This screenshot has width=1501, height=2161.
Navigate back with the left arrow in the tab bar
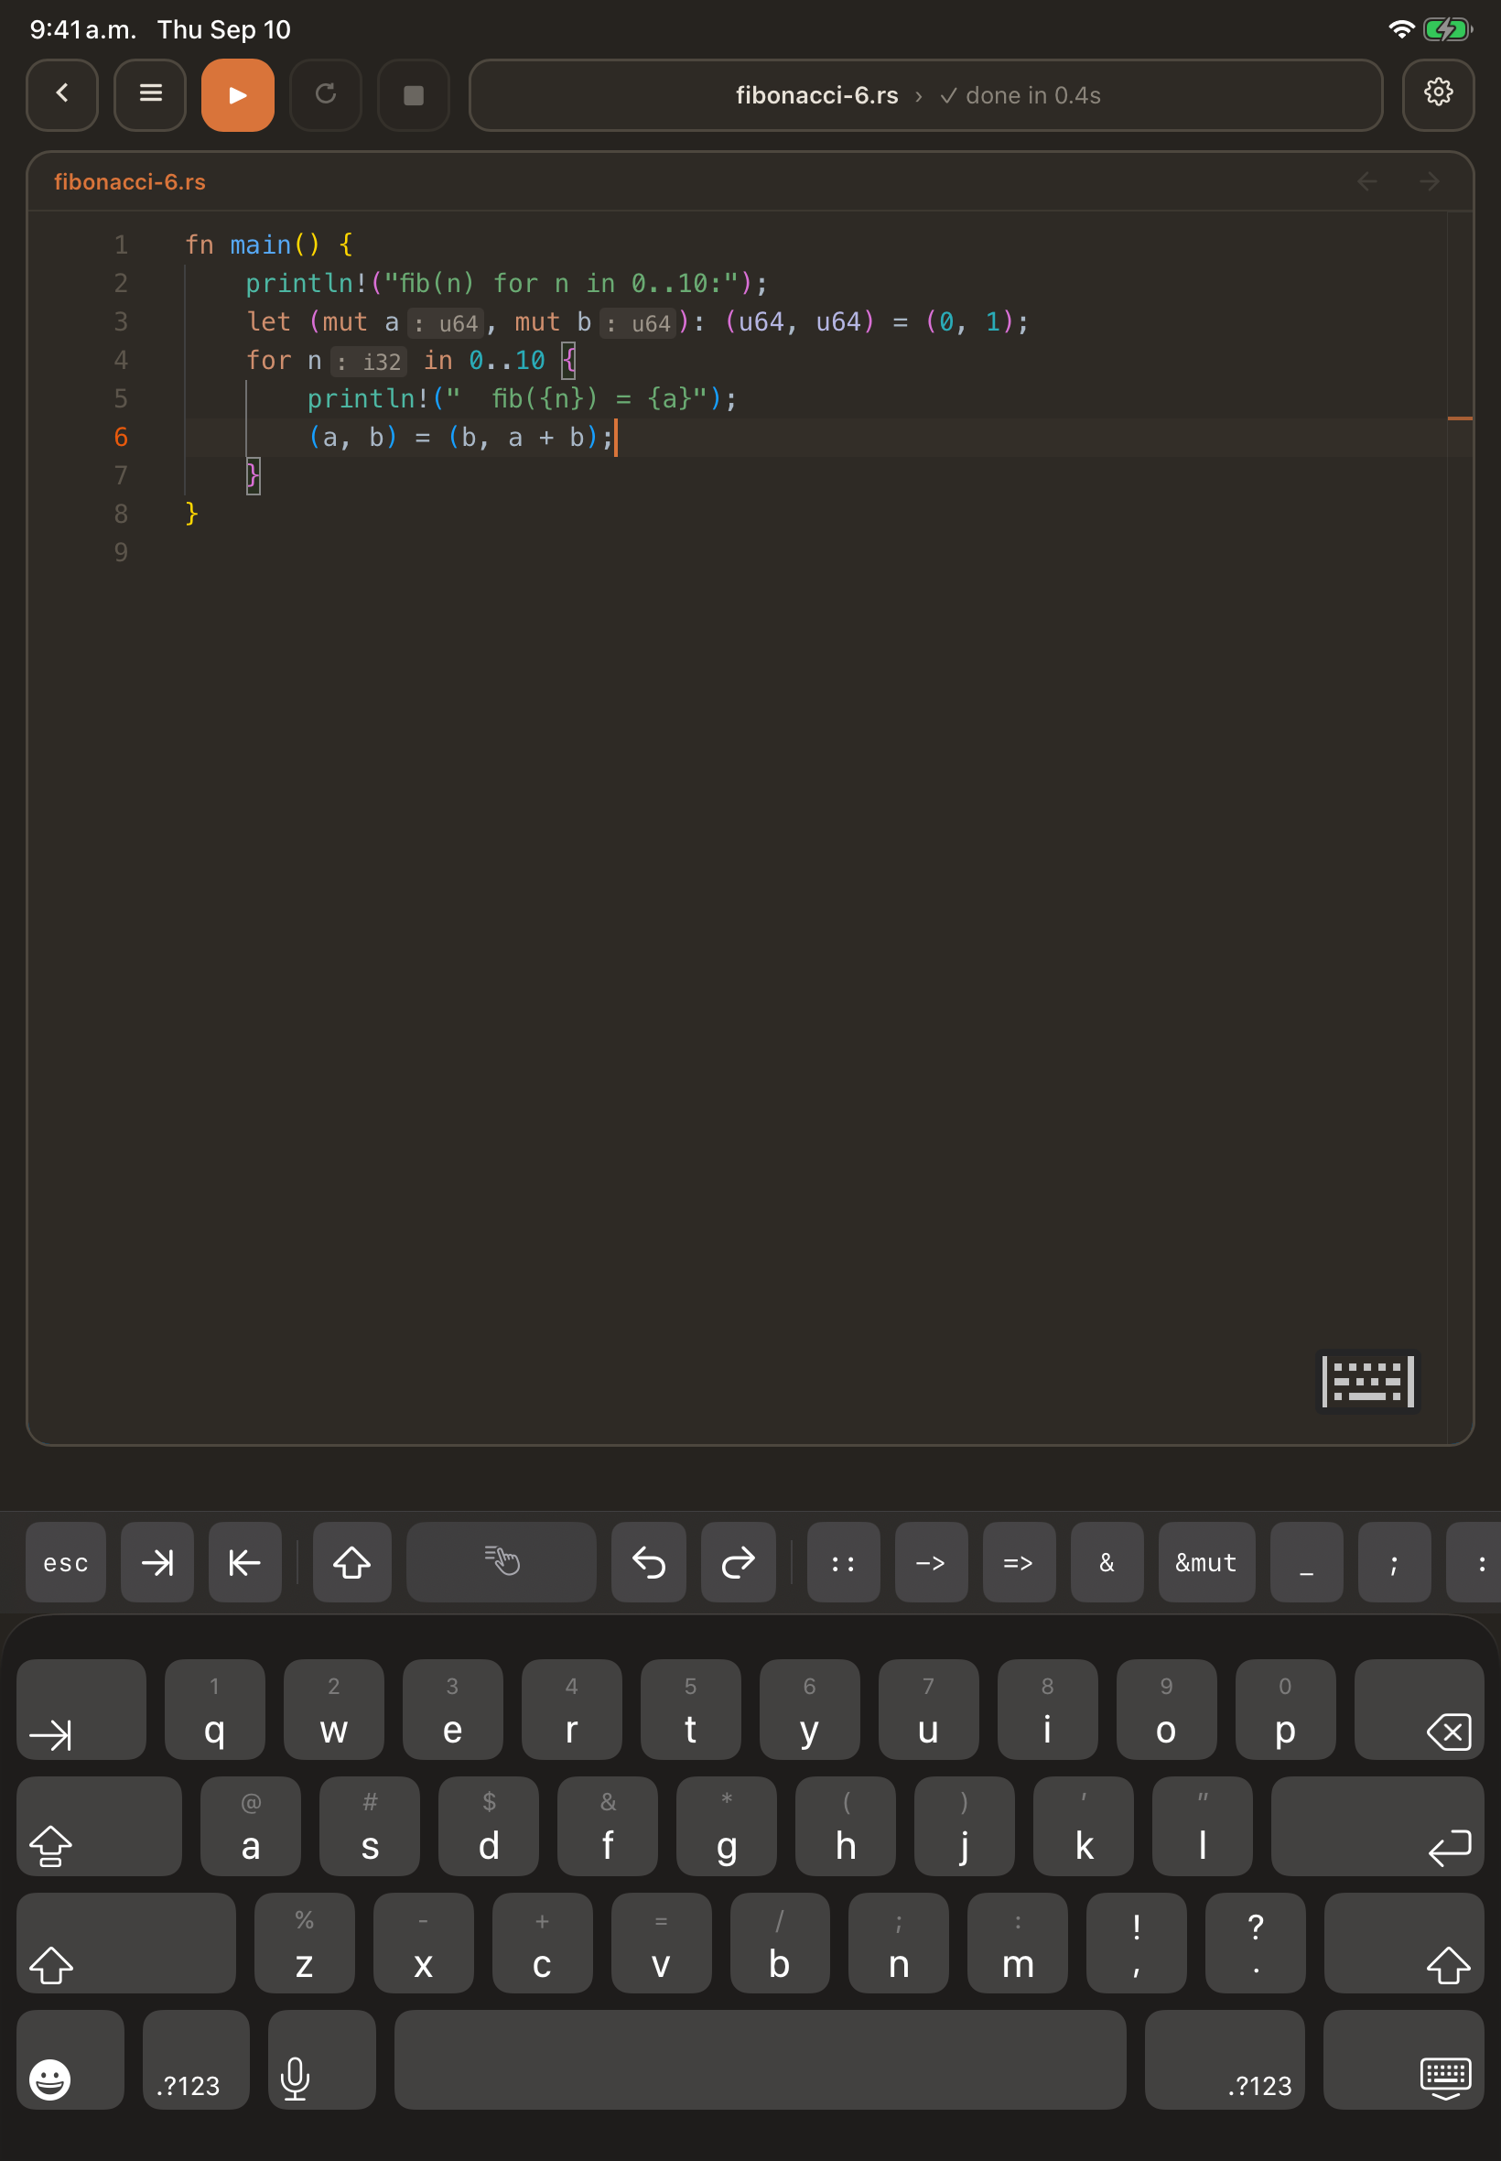click(1367, 181)
